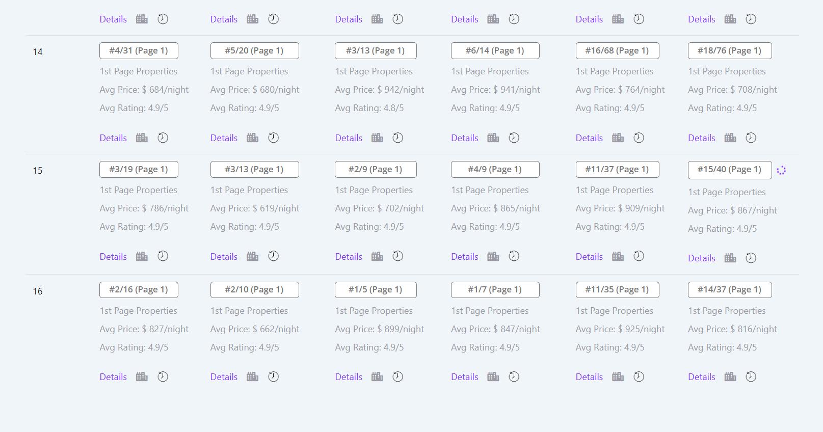Click the #16/68 (Page 1) rank button

(617, 50)
